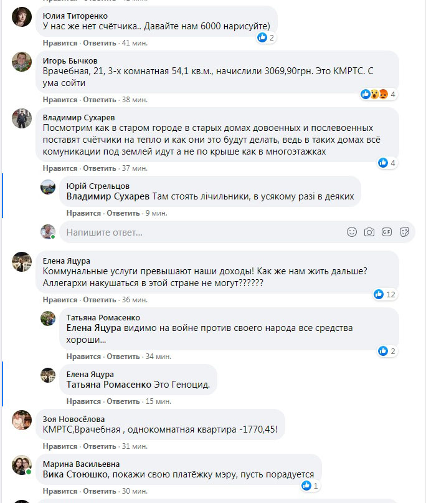This screenshot has width=426, height=503.
Task: Focus the "Напишите ответ..." input field
Action: click(199, 232)
